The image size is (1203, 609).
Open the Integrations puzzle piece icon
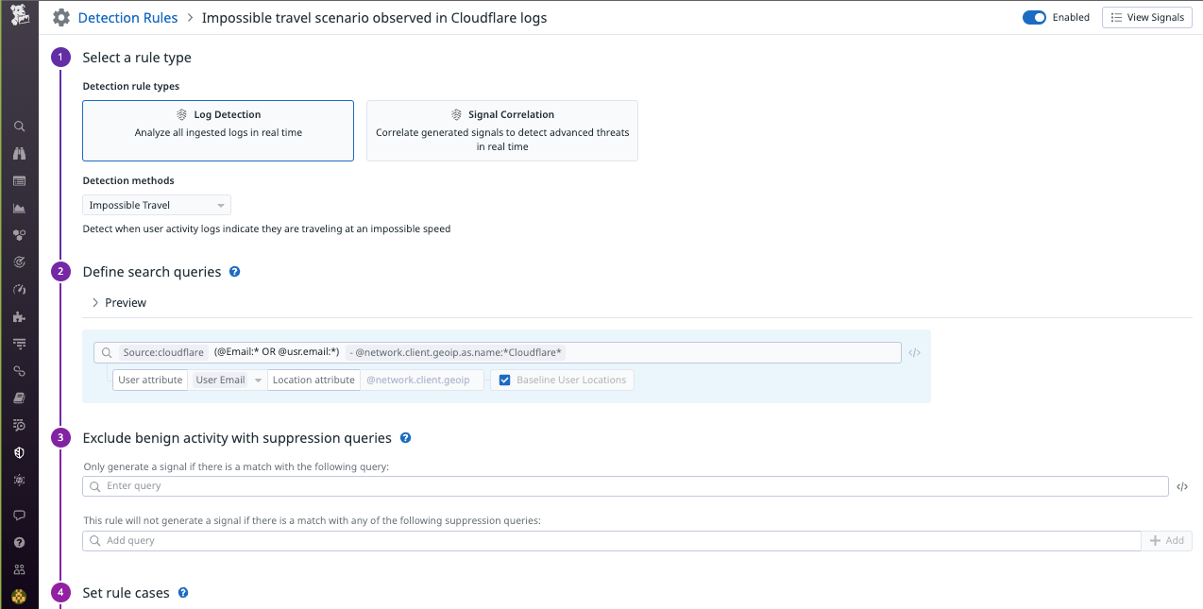[x=19, y=317]
